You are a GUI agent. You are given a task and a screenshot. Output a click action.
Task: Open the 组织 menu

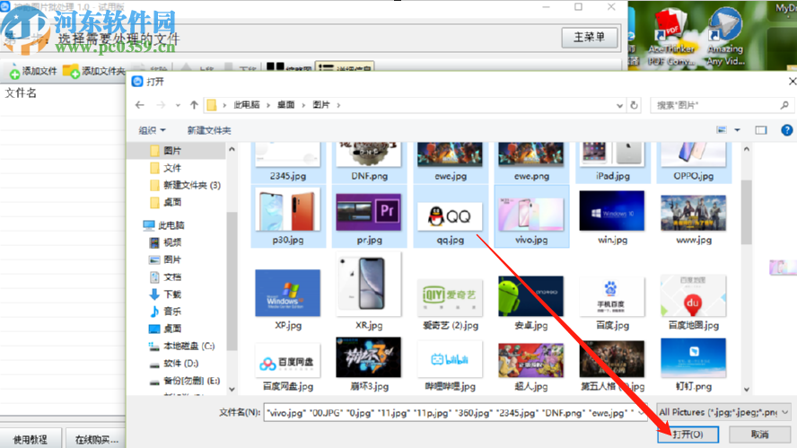[152, 131]
